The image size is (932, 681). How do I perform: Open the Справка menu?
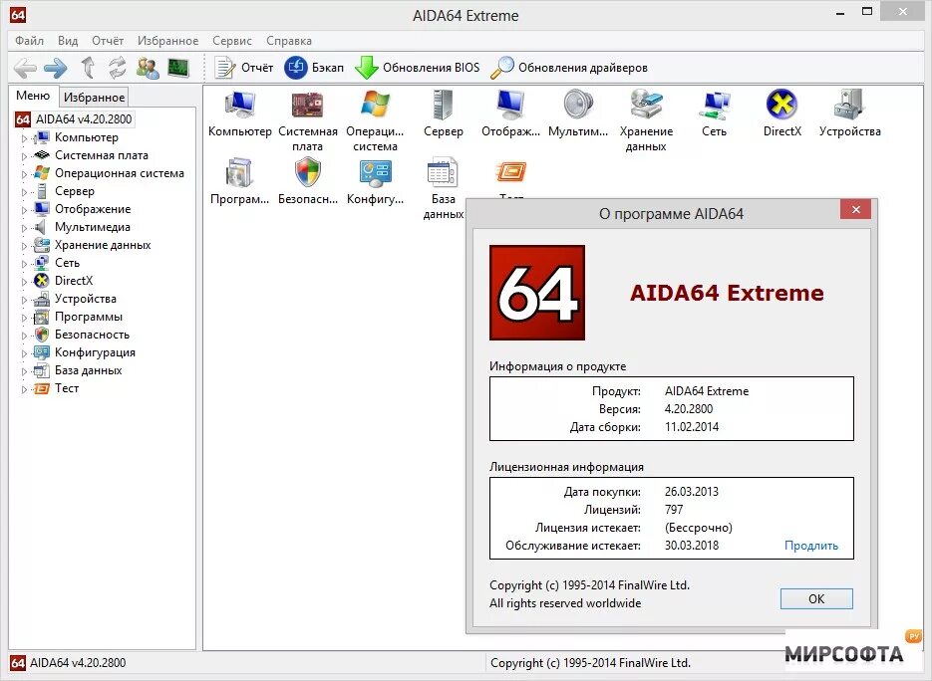289,41
